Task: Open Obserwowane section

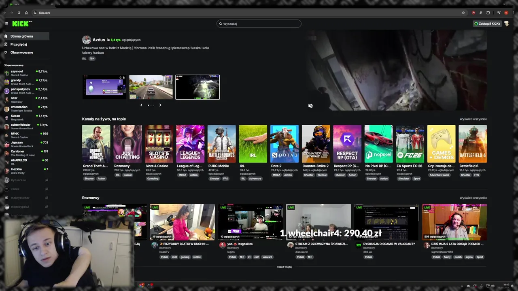Action: pyautogui.click(x=26, y=53)
